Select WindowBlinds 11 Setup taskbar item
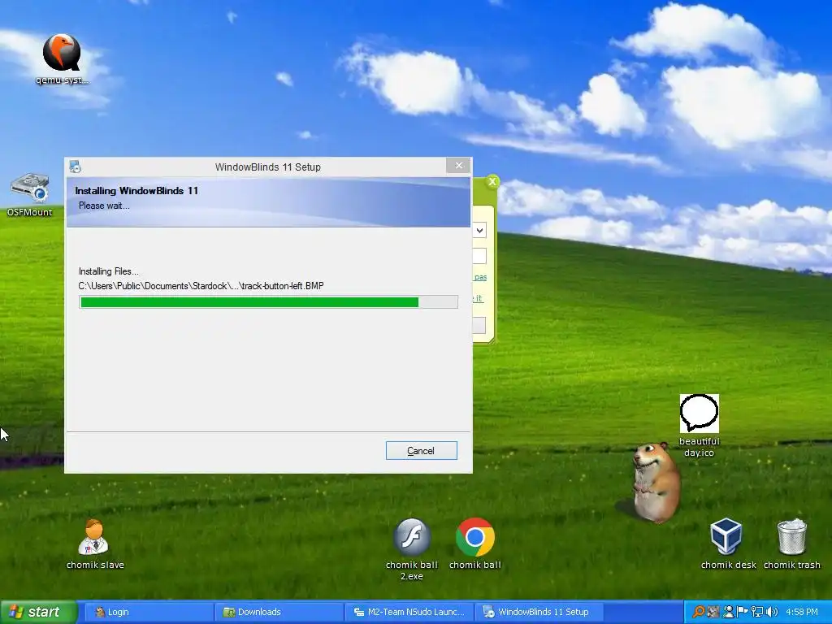Image resolution: width=832 pixels, height=624 pixels. click(x=539, y=612)
